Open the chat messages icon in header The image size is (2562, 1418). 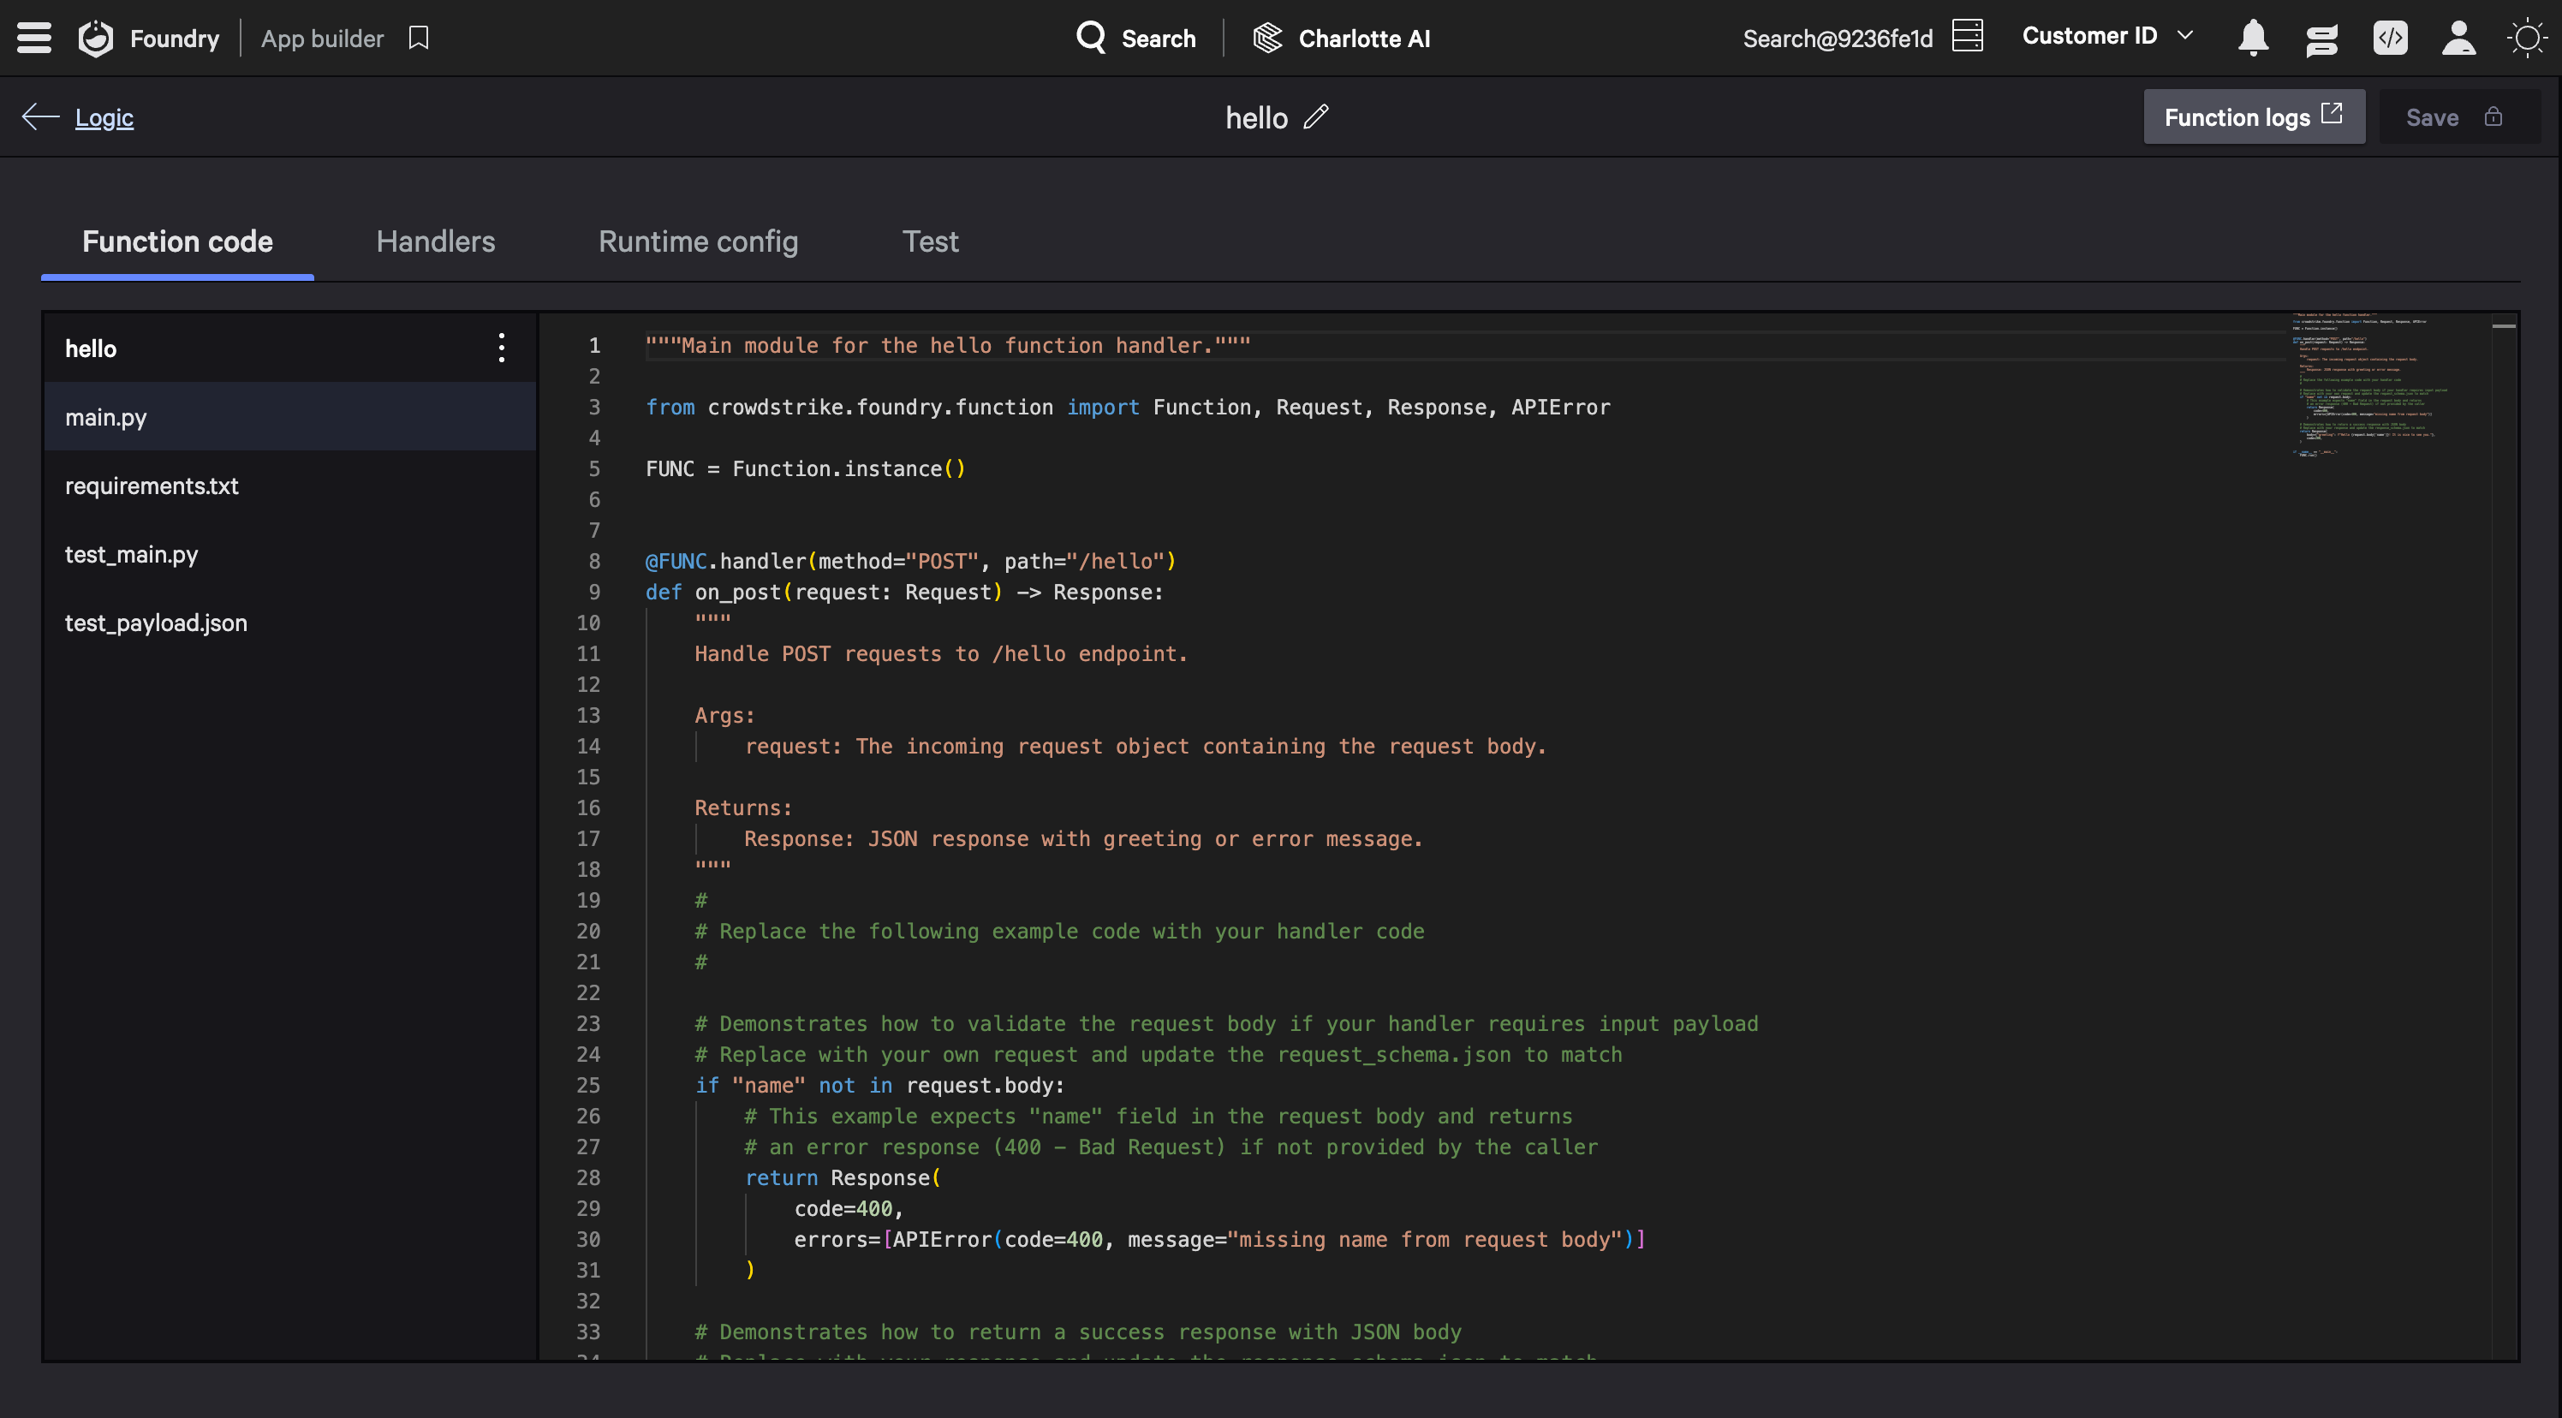(2321, 38)
